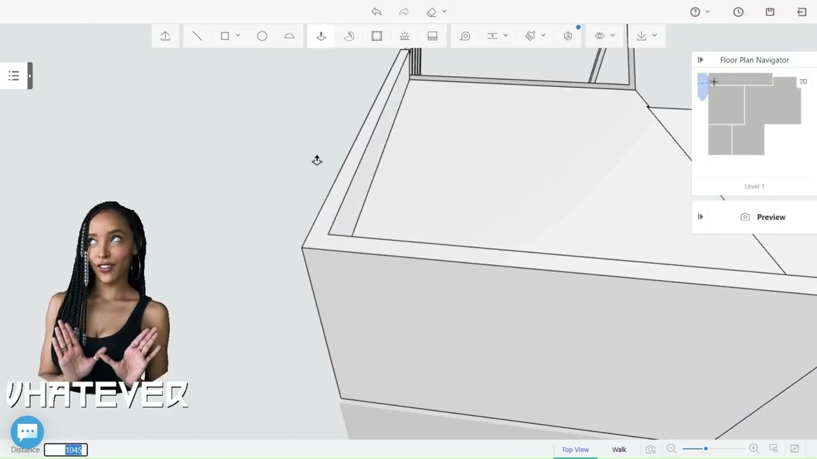Zoom in with the plus magnifier
Screen dimensions: 817x459
(x=754, y=449)
